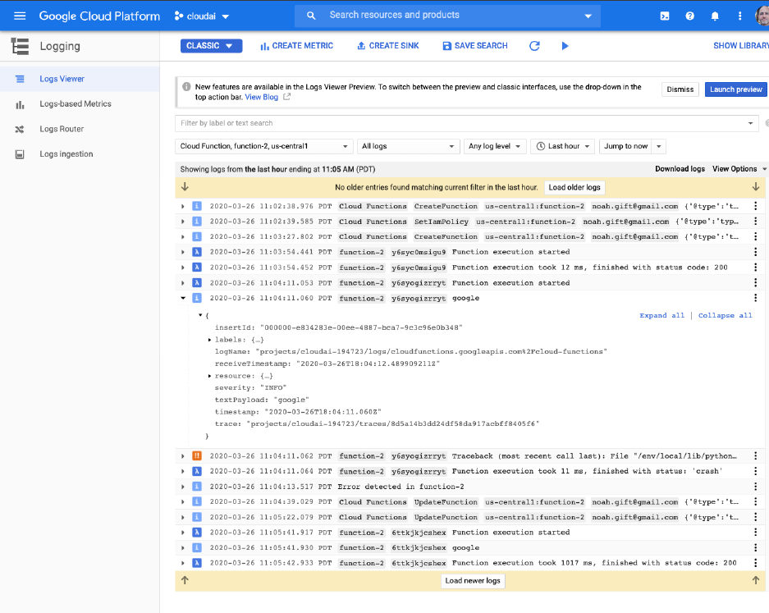Click down arrow left of older entries banner
Viewport: 769px width, 613px height.
click(x=185, y=187)
